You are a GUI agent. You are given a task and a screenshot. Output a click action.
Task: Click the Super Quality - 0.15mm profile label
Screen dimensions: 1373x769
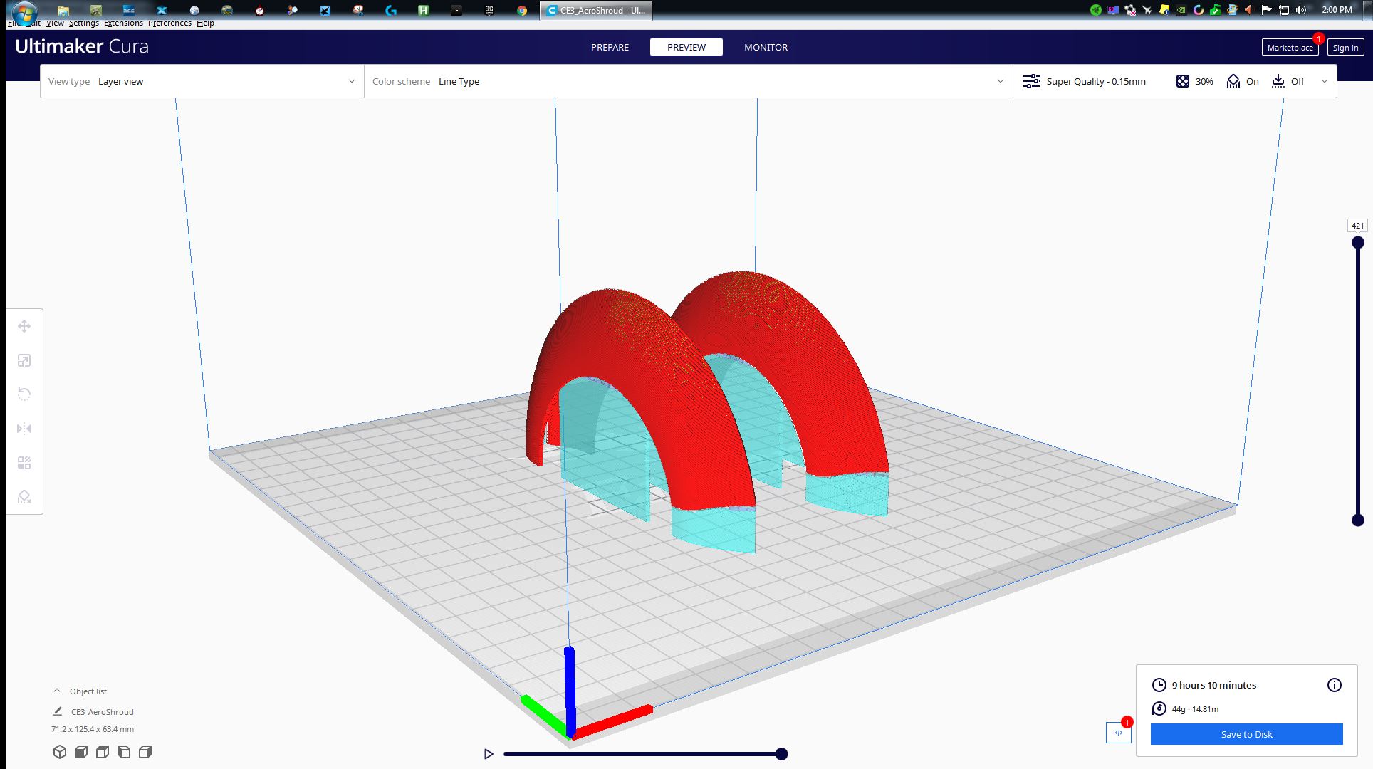[1096, 81]
